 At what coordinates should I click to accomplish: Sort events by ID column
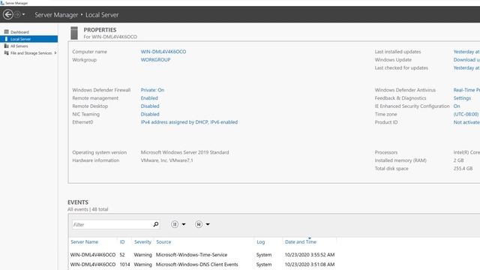tap(122, 241)
